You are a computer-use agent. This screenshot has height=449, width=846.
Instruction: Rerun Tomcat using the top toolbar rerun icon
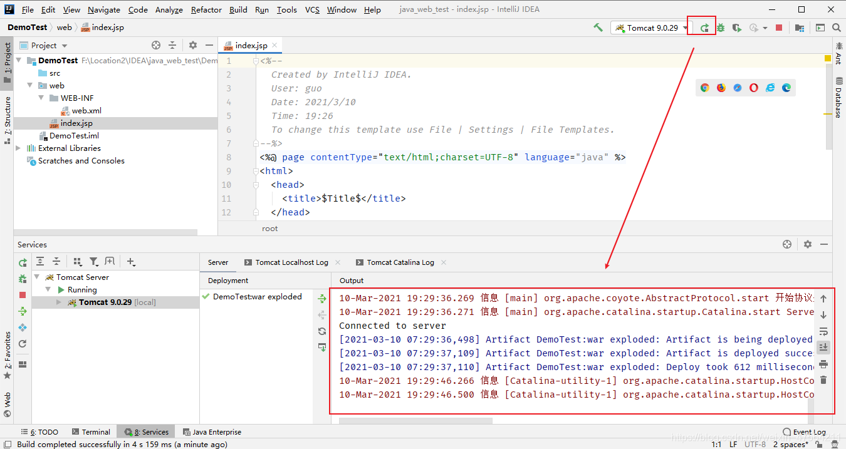pyautogui.click(x=704, y=28)
